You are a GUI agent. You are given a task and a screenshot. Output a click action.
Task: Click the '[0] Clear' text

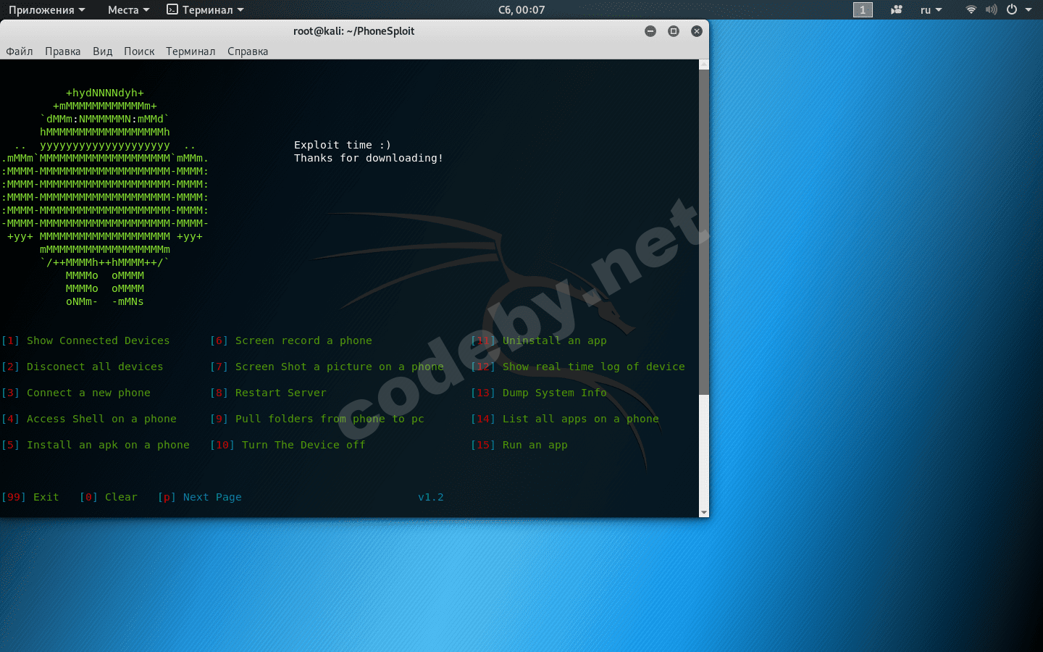pyautogui.click(x=109, y=497)
